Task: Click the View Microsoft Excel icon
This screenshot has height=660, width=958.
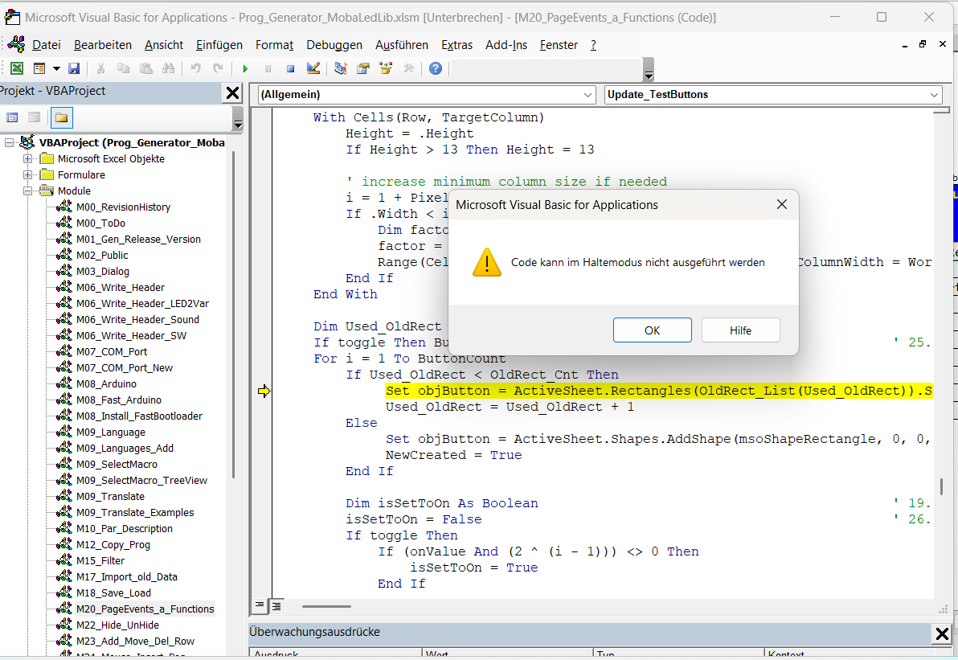Action: click(16, 69)
